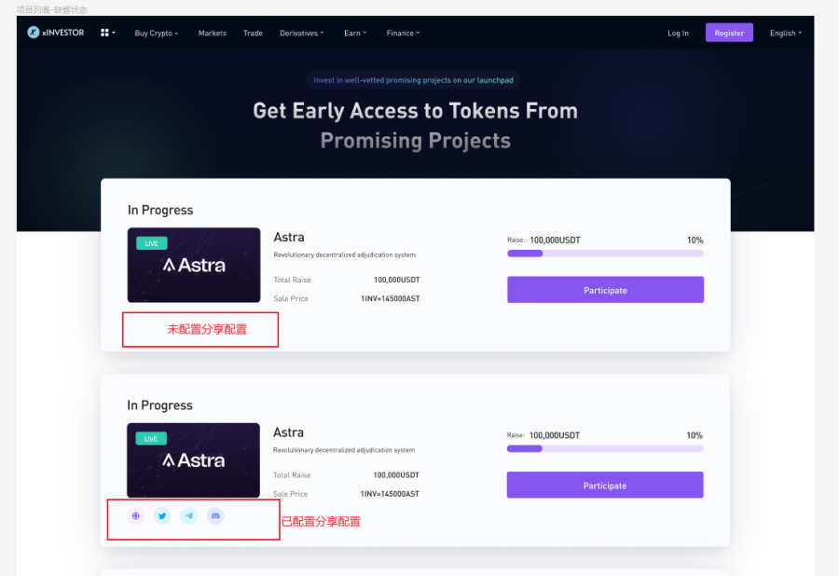Open the Telegram share icon
839x576 pixels.
[189, 516]
